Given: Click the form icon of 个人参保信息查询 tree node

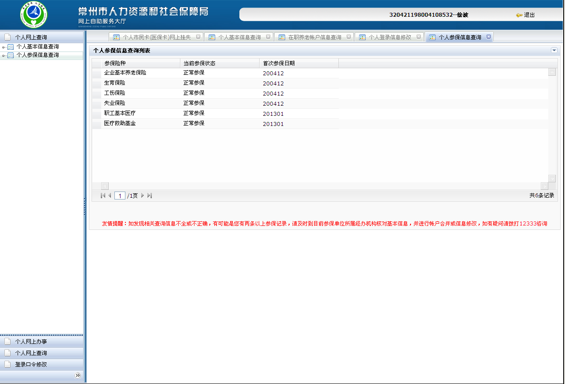Looking at the screenshot, I should (x=11, y=55).
